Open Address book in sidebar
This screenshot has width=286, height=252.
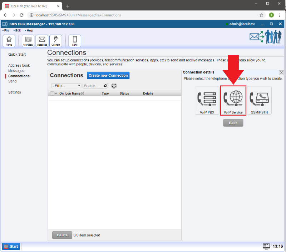(19, 66)
